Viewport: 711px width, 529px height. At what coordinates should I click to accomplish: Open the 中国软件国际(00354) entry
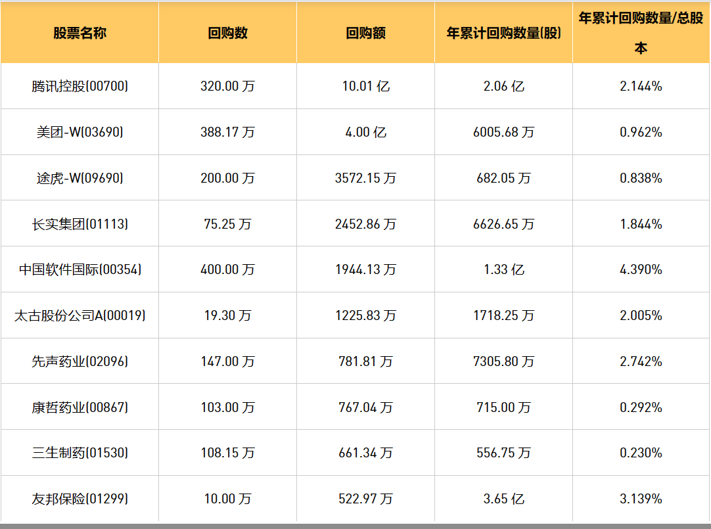click(x=80, y=269)
